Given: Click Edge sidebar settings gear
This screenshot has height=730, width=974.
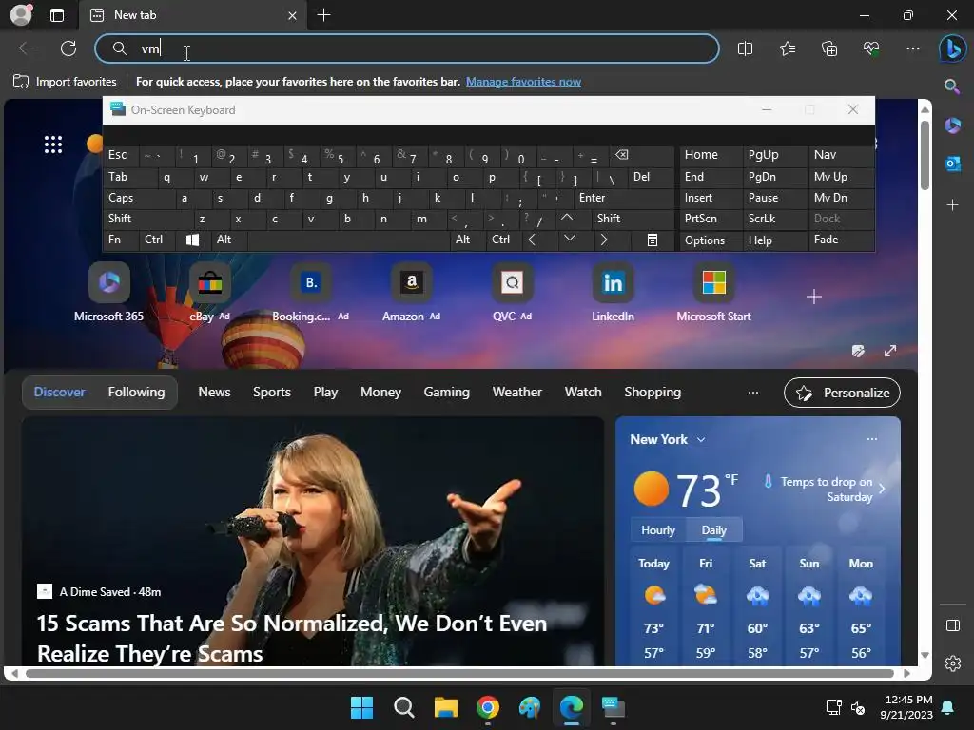Looking at the screenshot, I should pos(952,663).
